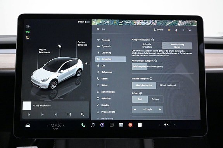Image resolution: width=223 pixels, height=148 pixels.
Task: Choose Enkeldragning autopilot activation
Action: pos(140,67)
